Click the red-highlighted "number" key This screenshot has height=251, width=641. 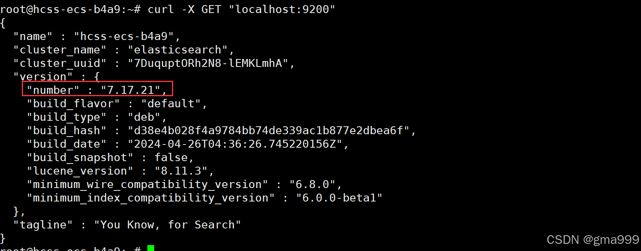(53, 90)
